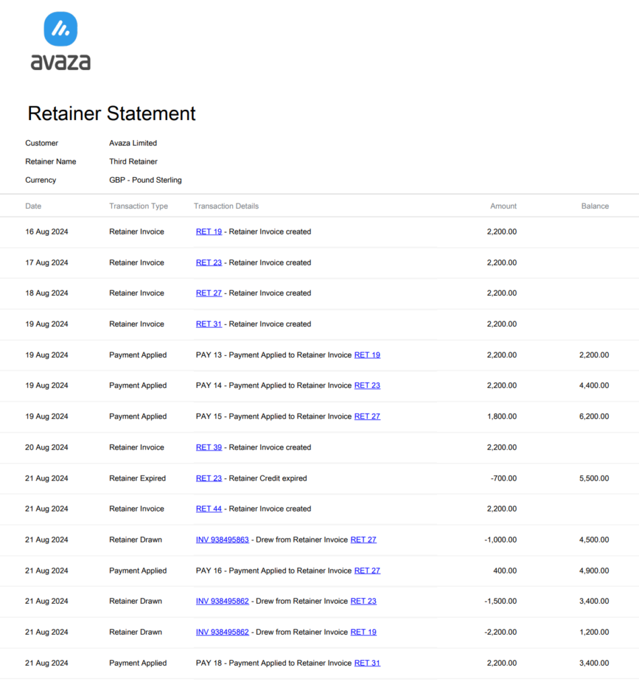The image size is (639, 690).
Task: Select the -2,200.00 amount
Action: coord(501,632)
